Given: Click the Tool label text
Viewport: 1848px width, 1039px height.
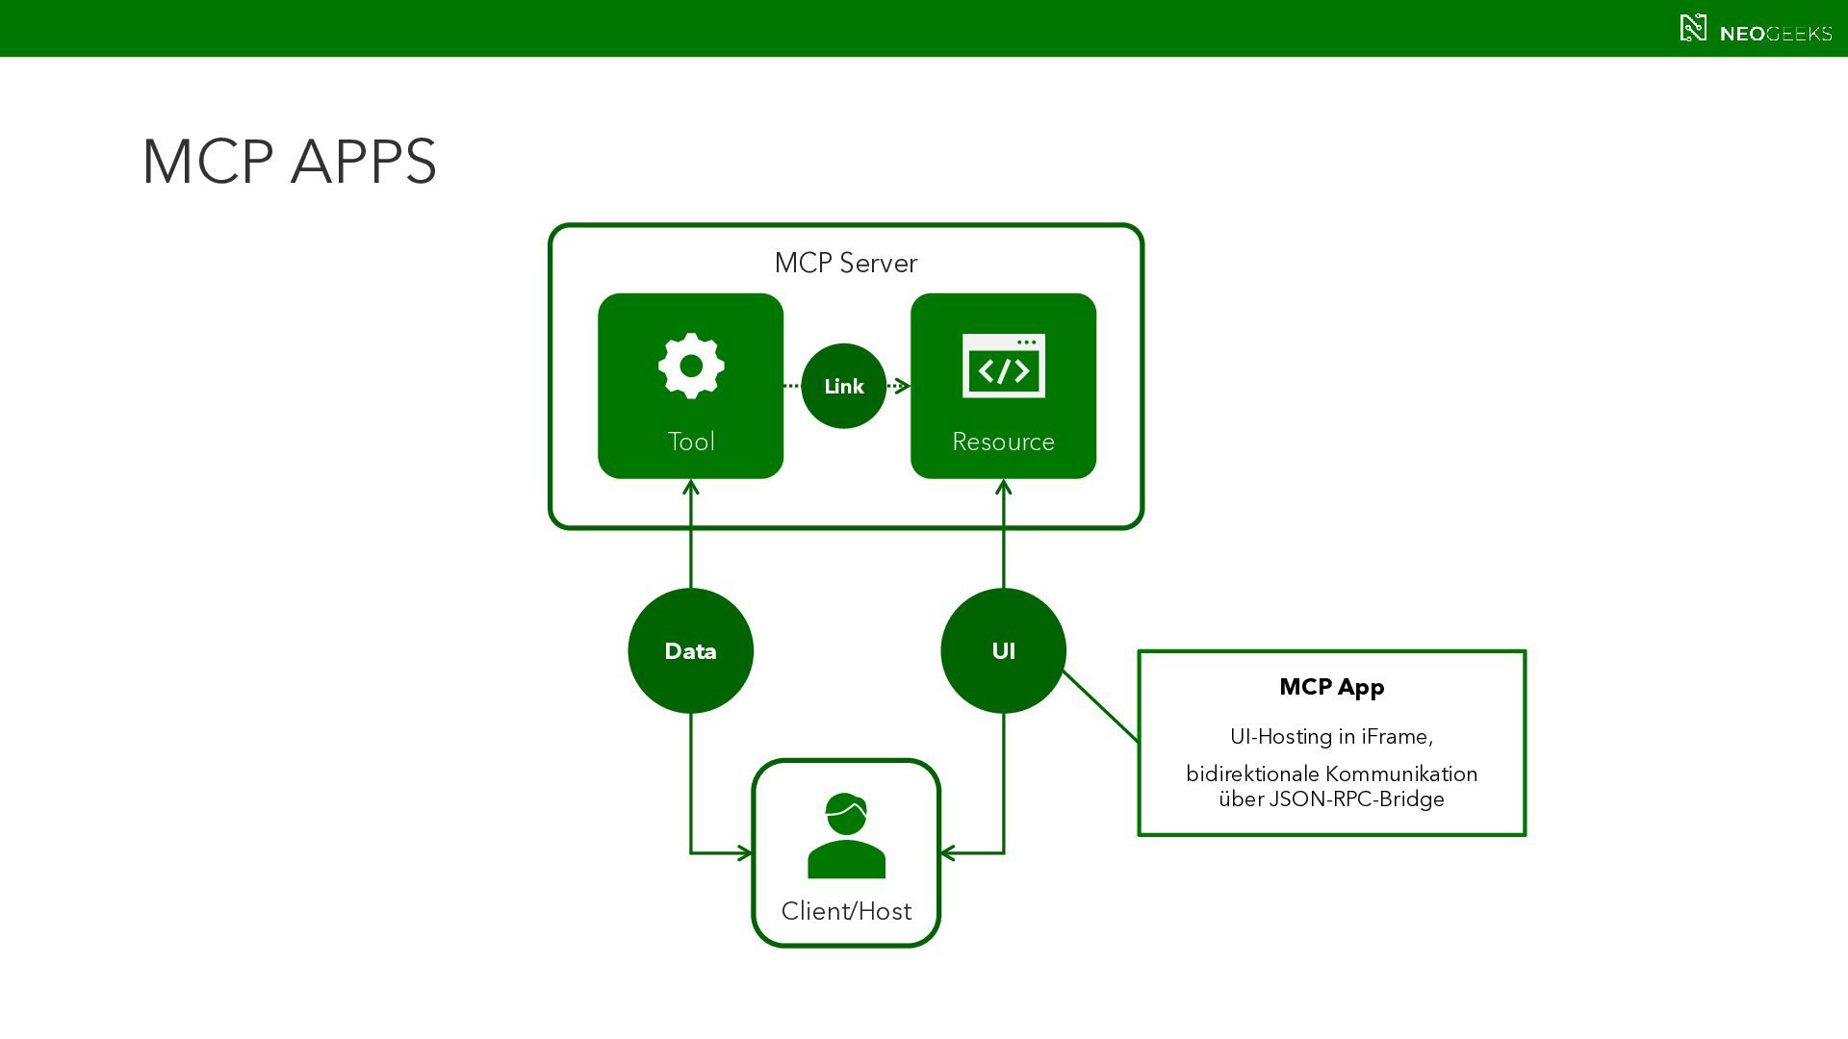Looking at the screenshot, I should (690, 442).
